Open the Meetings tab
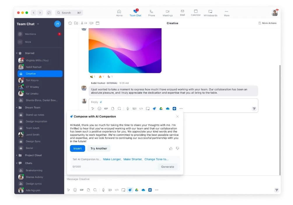The height and width of the screenshot is (205, 293). pyautogui.click(x=168, y=13)
